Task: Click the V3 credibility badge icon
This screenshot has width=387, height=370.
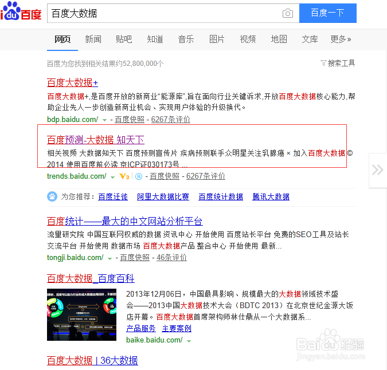Action: point(124,176)
